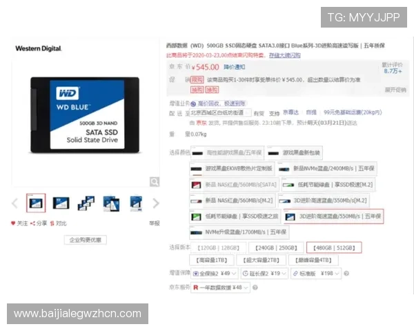Click help icon after 标准版 ¥198
This screenshot has height=331, width=414.
point(346,274)
